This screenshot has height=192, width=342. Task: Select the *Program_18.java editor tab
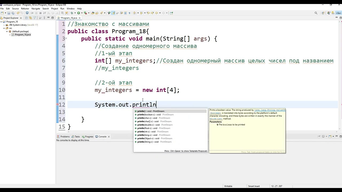69,18
